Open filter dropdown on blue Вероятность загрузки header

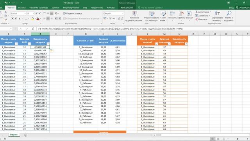pos(48,43)
